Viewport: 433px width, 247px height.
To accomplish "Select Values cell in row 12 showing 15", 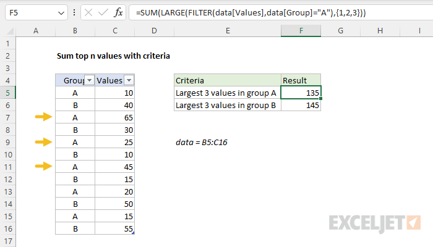I will point(115,179).
